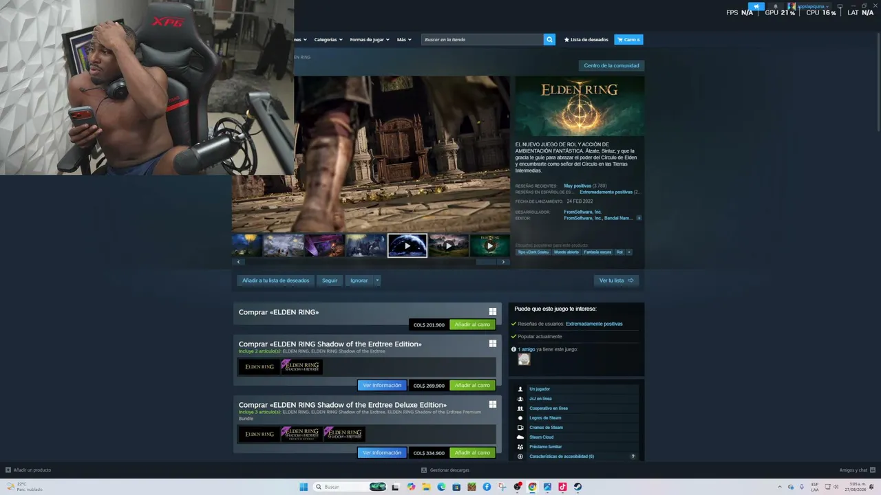View info for the Deluxe Edition
The image size is (881, 495).
[382, 453]
